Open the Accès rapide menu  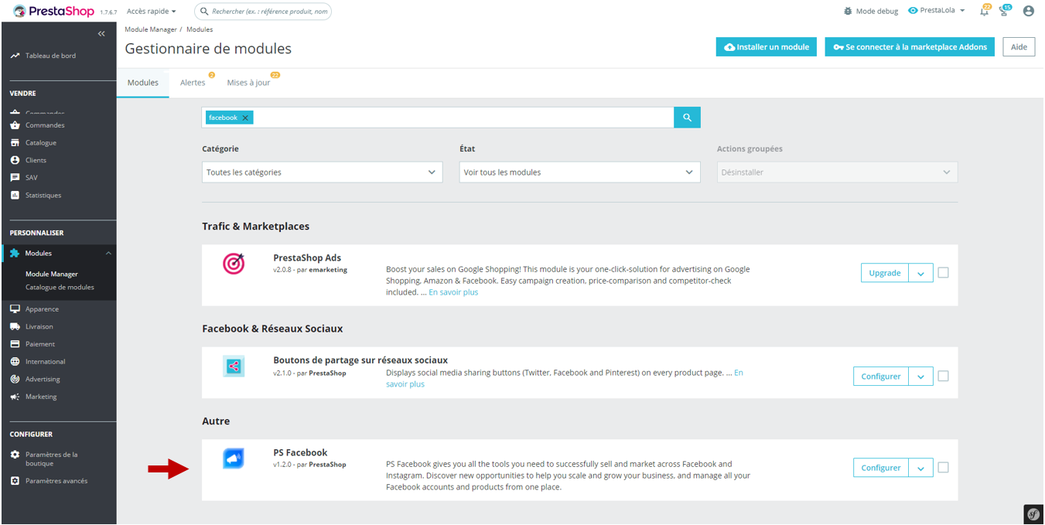[152, 12]
